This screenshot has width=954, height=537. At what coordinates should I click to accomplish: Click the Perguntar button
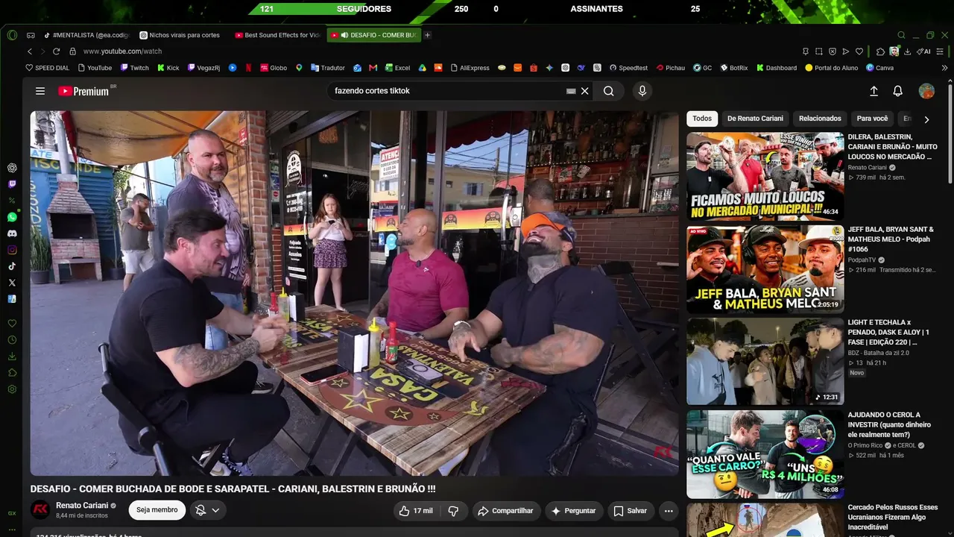coord(573,511)
